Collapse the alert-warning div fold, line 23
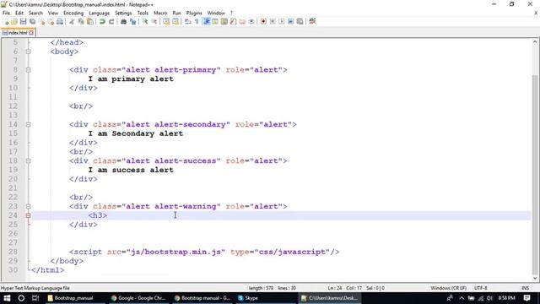Viewport: 540px width, 304px height. click(x=28, y=206)
